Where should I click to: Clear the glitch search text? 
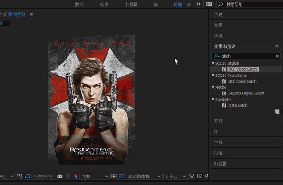(277, 56)
